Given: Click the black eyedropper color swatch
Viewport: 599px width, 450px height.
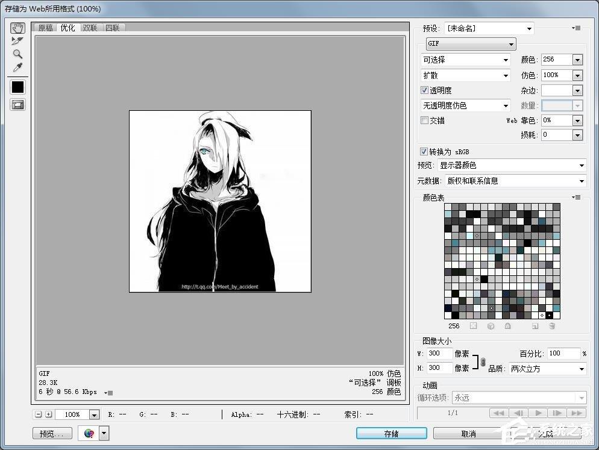Looking at the screenshot, I should pos(17,87).
